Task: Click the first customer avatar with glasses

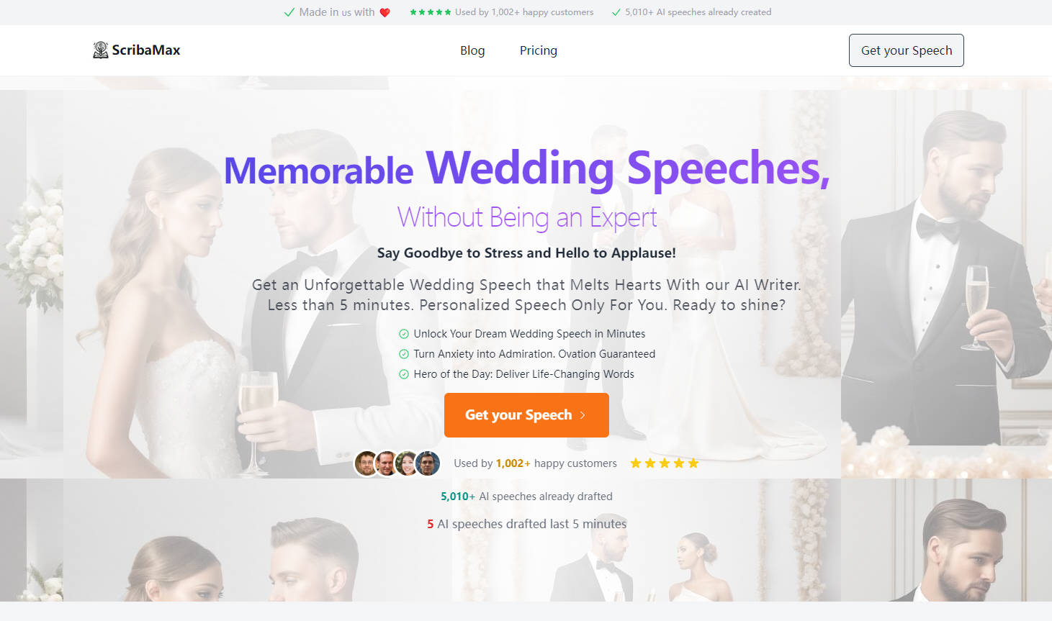Action: pyautogui.click(x=367, y=463)
